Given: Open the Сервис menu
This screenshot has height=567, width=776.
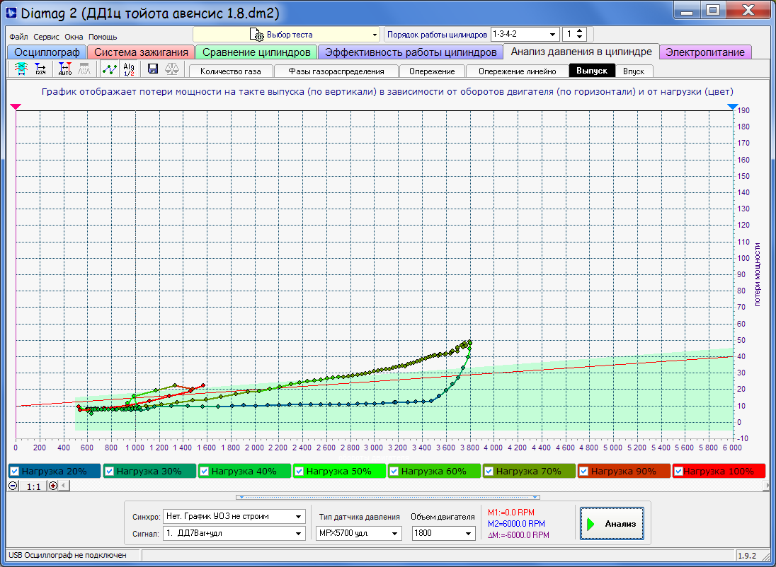Looking at the screenshot, I should (x=47, y=37).
